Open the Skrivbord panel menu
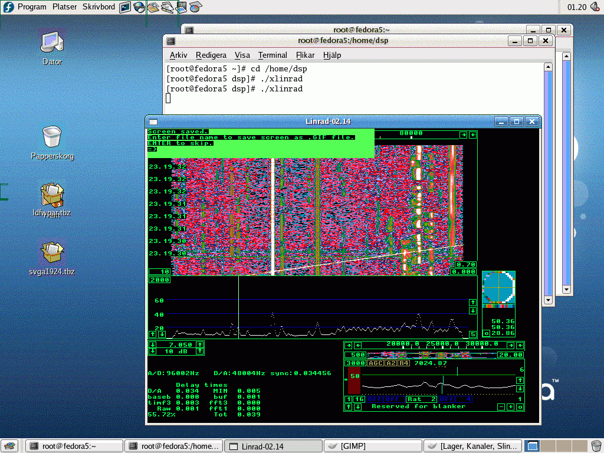This screenshot has width=604, height=453. pyautogui.click(x=99, y=7)
